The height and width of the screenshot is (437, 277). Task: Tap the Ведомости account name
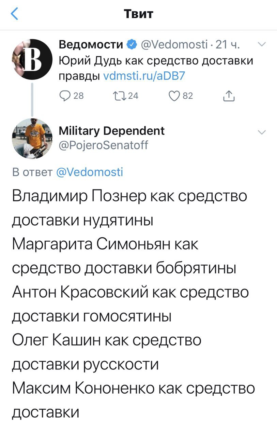pos(91,44)
